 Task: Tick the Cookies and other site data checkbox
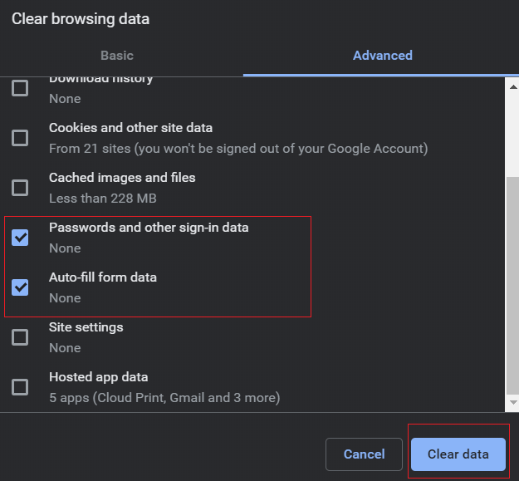(x=20, y=138)
